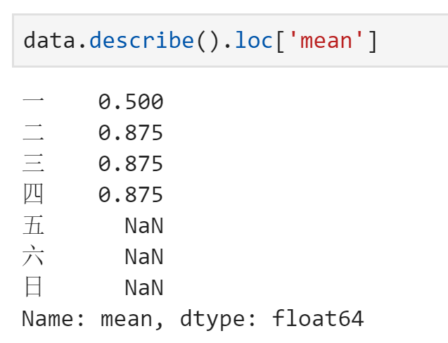Viewport: 448px width, 343px height.
Task: Click the dtype: float64 text
Action: [271, 319]
